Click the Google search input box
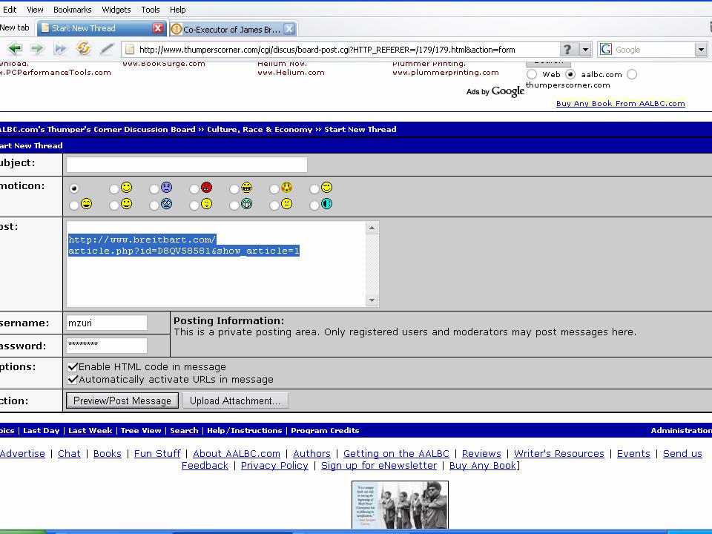 pyautogui.click(x=654, y=49)
